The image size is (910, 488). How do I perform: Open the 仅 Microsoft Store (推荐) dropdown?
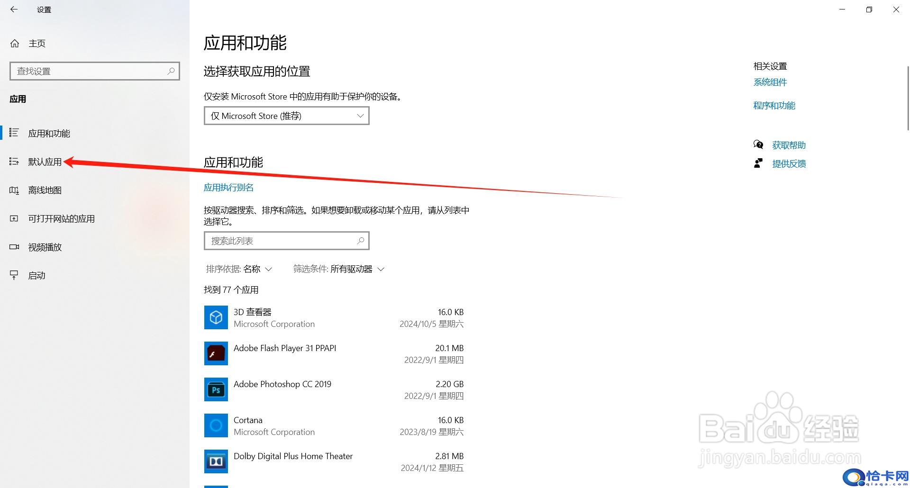click(x=287, y=116)
